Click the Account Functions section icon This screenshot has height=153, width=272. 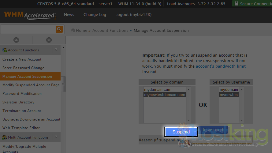pos(5,50)
